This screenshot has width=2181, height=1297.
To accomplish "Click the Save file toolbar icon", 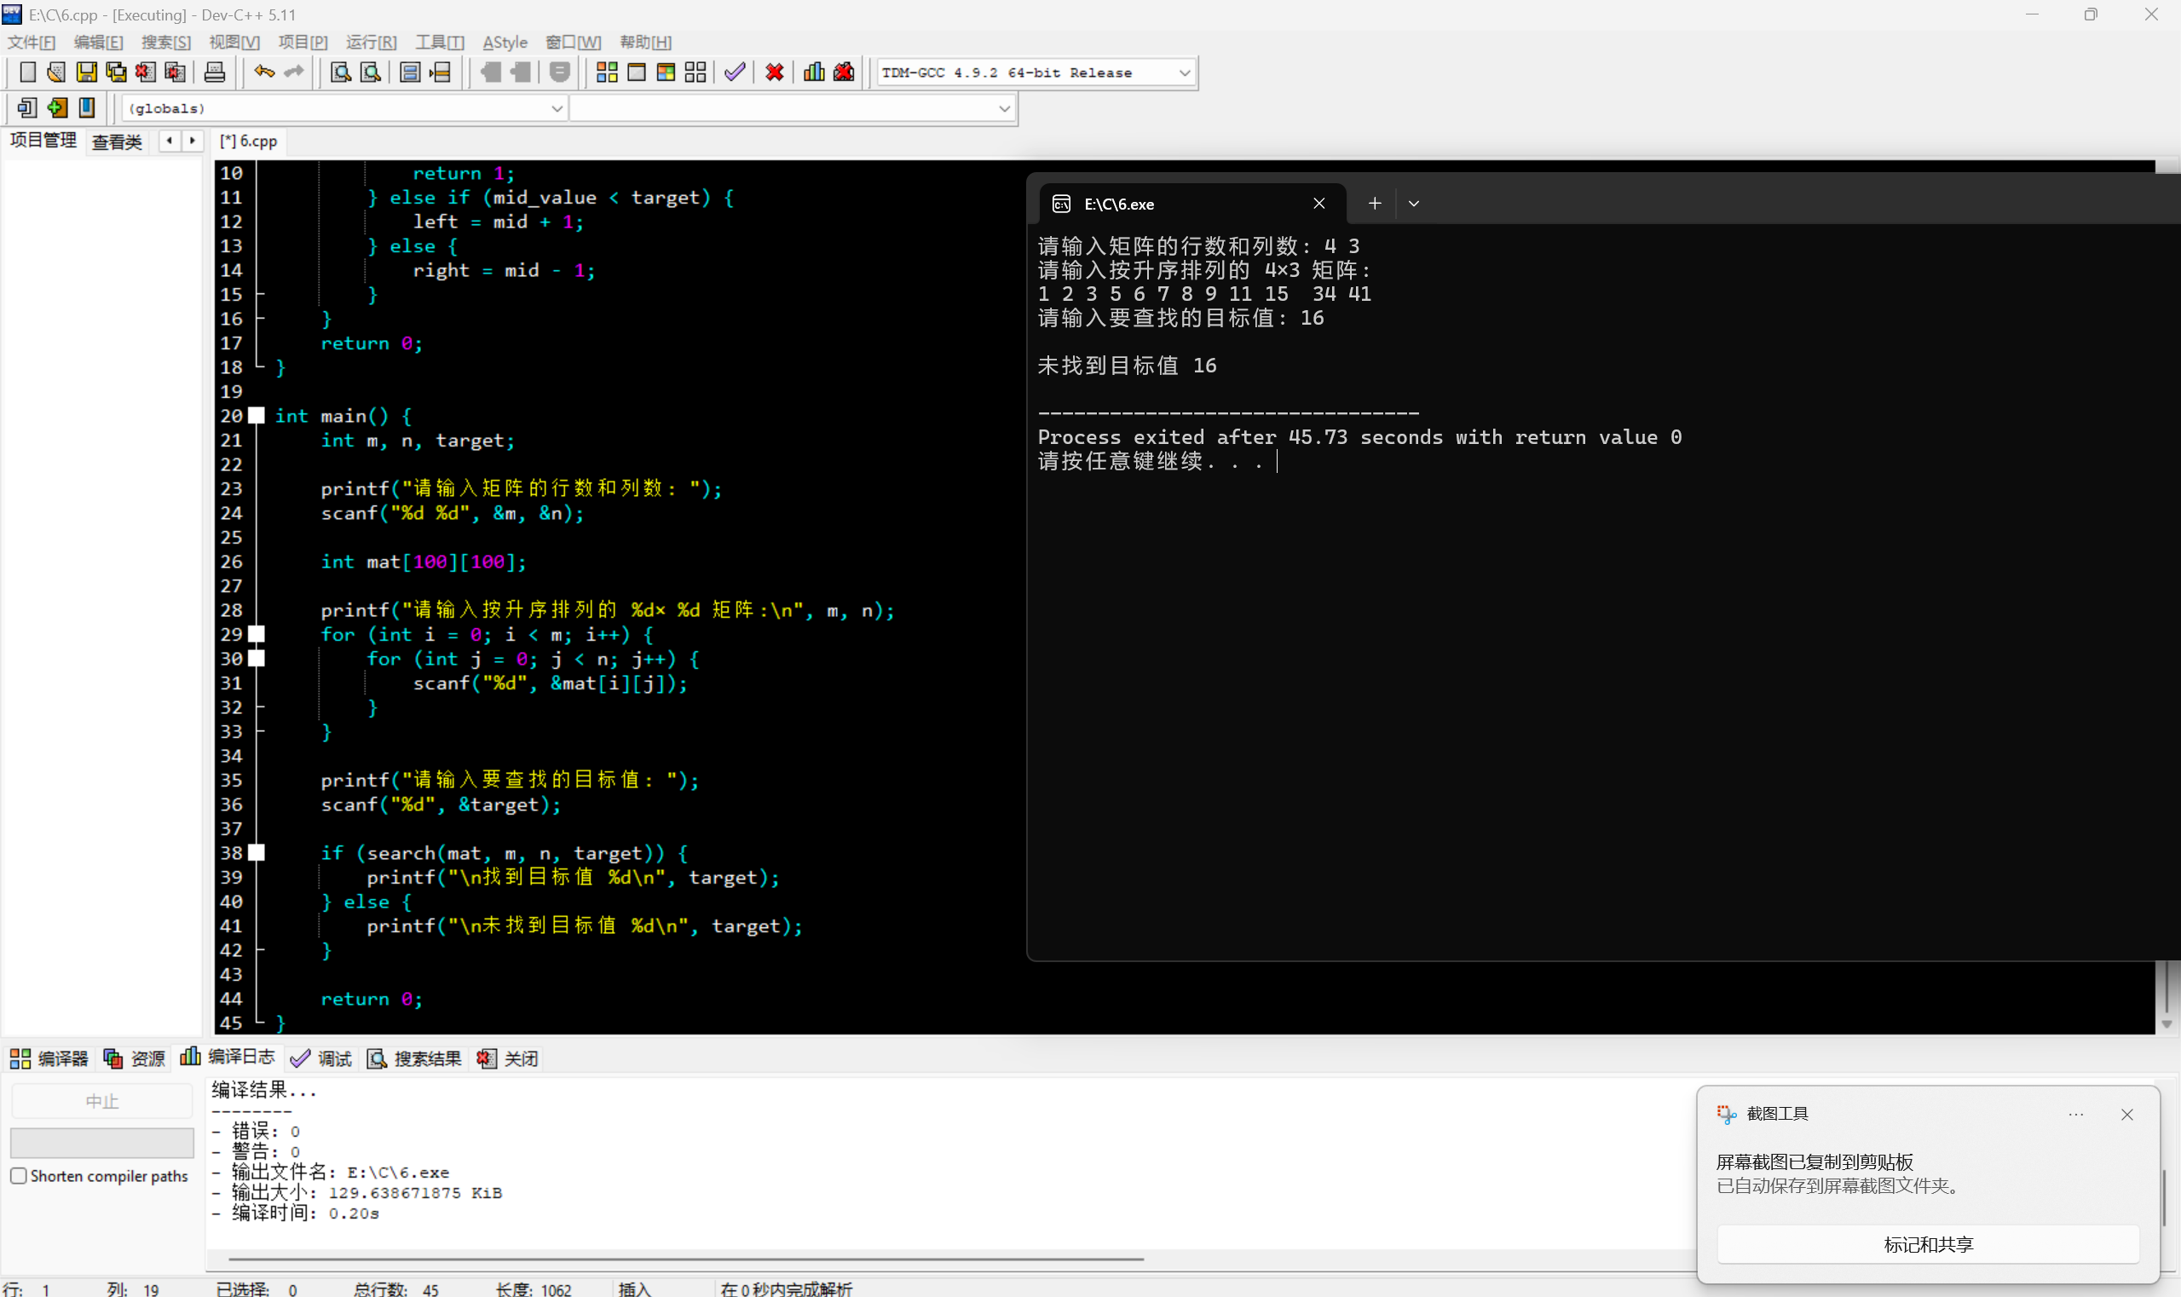I will (86, 72).
